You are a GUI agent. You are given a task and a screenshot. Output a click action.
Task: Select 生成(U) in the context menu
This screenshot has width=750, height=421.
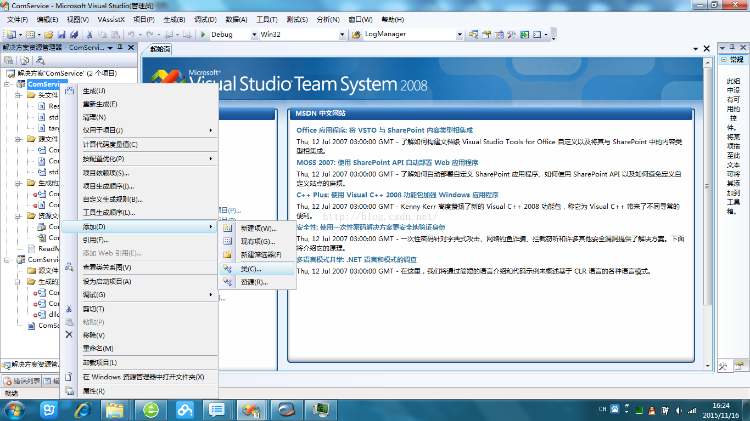pos(140,91)
